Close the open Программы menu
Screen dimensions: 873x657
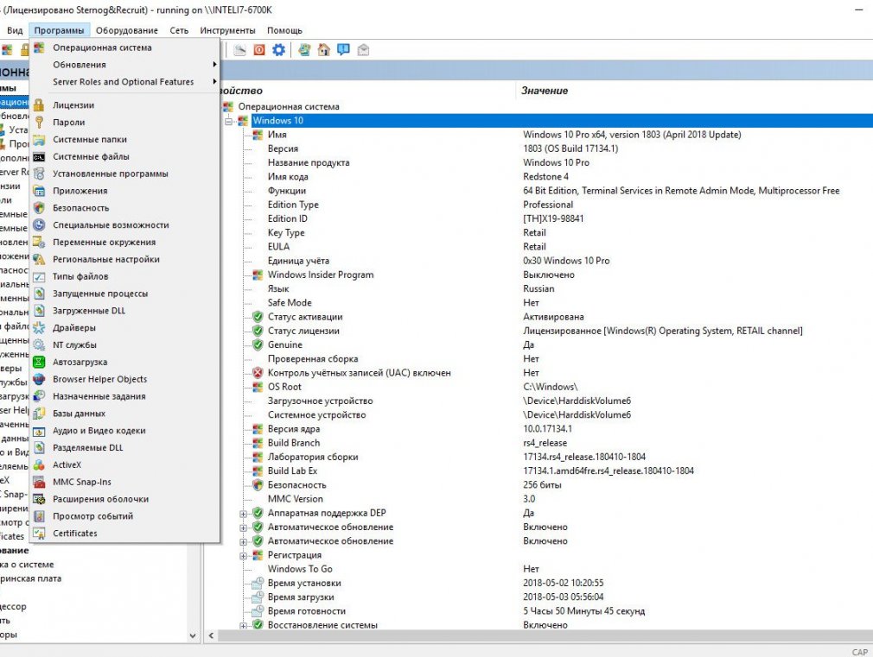pos(59,30)
